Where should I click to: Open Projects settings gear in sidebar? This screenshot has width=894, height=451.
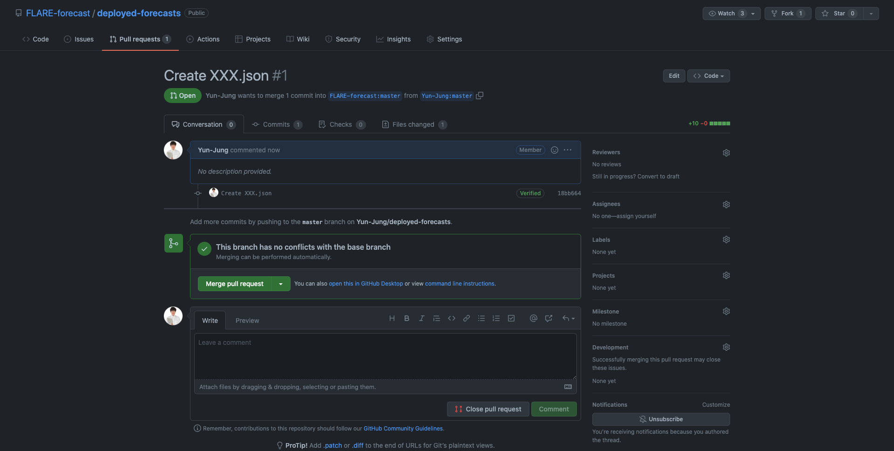pyautogui.click(x=726, y=275)
